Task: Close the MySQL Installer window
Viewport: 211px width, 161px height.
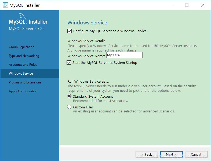Action: click(x=202, y=5)
